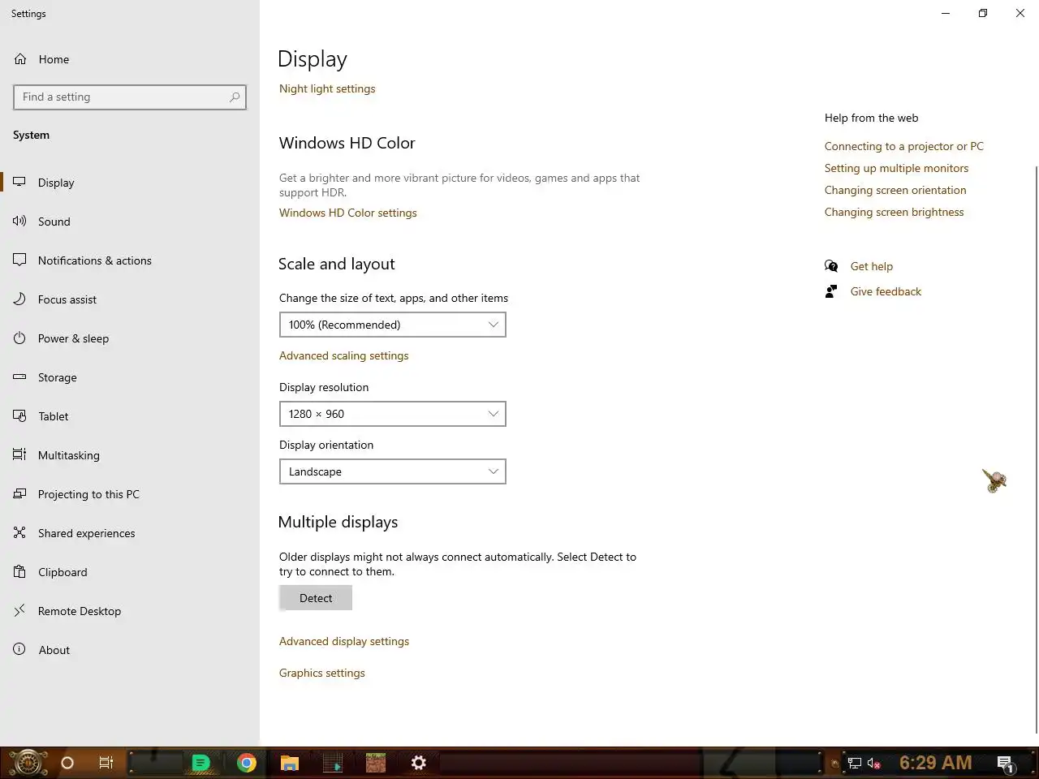The image size is (1039, 779).
Task: Open Changing screen orientation link
Action: 895,190
